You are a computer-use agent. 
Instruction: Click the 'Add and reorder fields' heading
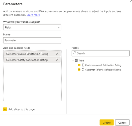16,48
